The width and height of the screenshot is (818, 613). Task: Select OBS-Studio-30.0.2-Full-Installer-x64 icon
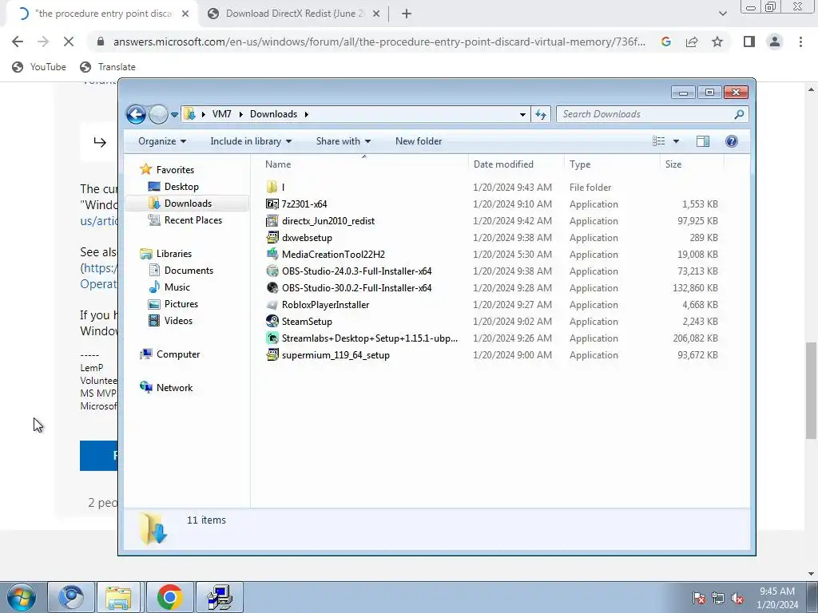(x=272, y=287)
